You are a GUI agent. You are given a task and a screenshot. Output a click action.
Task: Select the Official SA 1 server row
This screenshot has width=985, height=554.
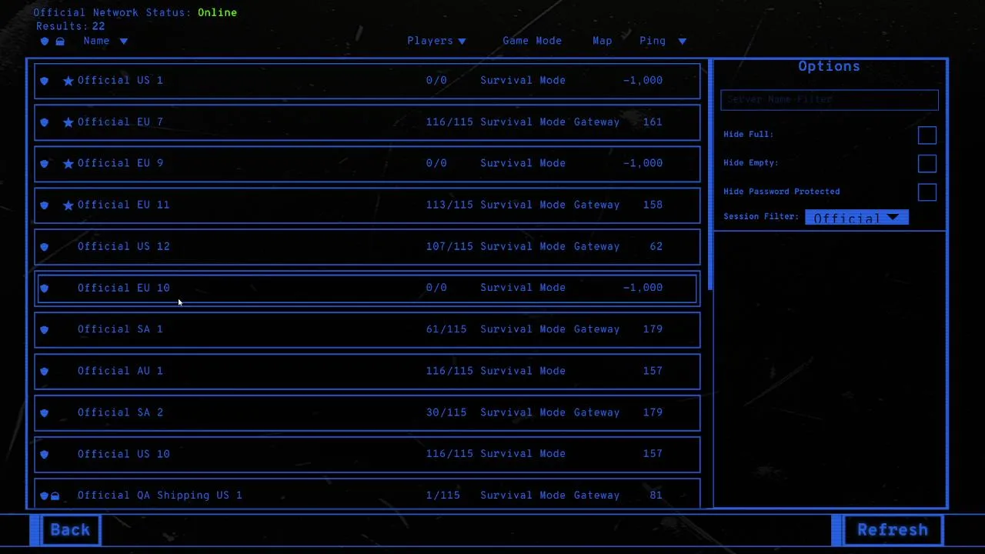(367, 330)
